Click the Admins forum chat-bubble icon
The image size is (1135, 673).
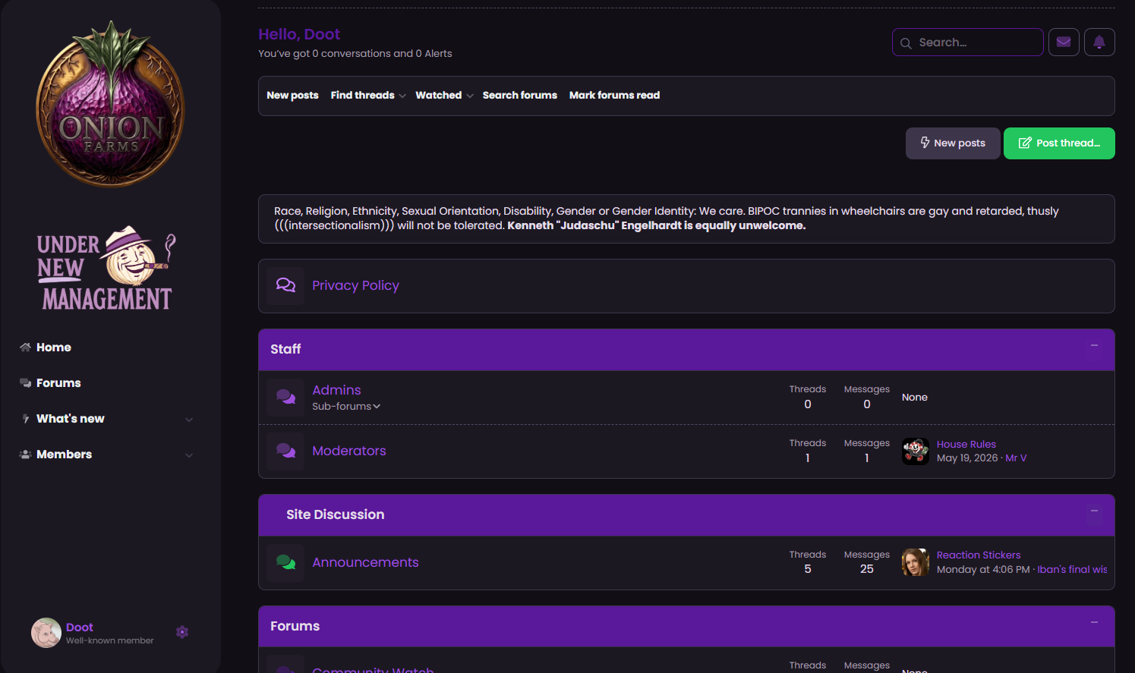pos(285,397)
